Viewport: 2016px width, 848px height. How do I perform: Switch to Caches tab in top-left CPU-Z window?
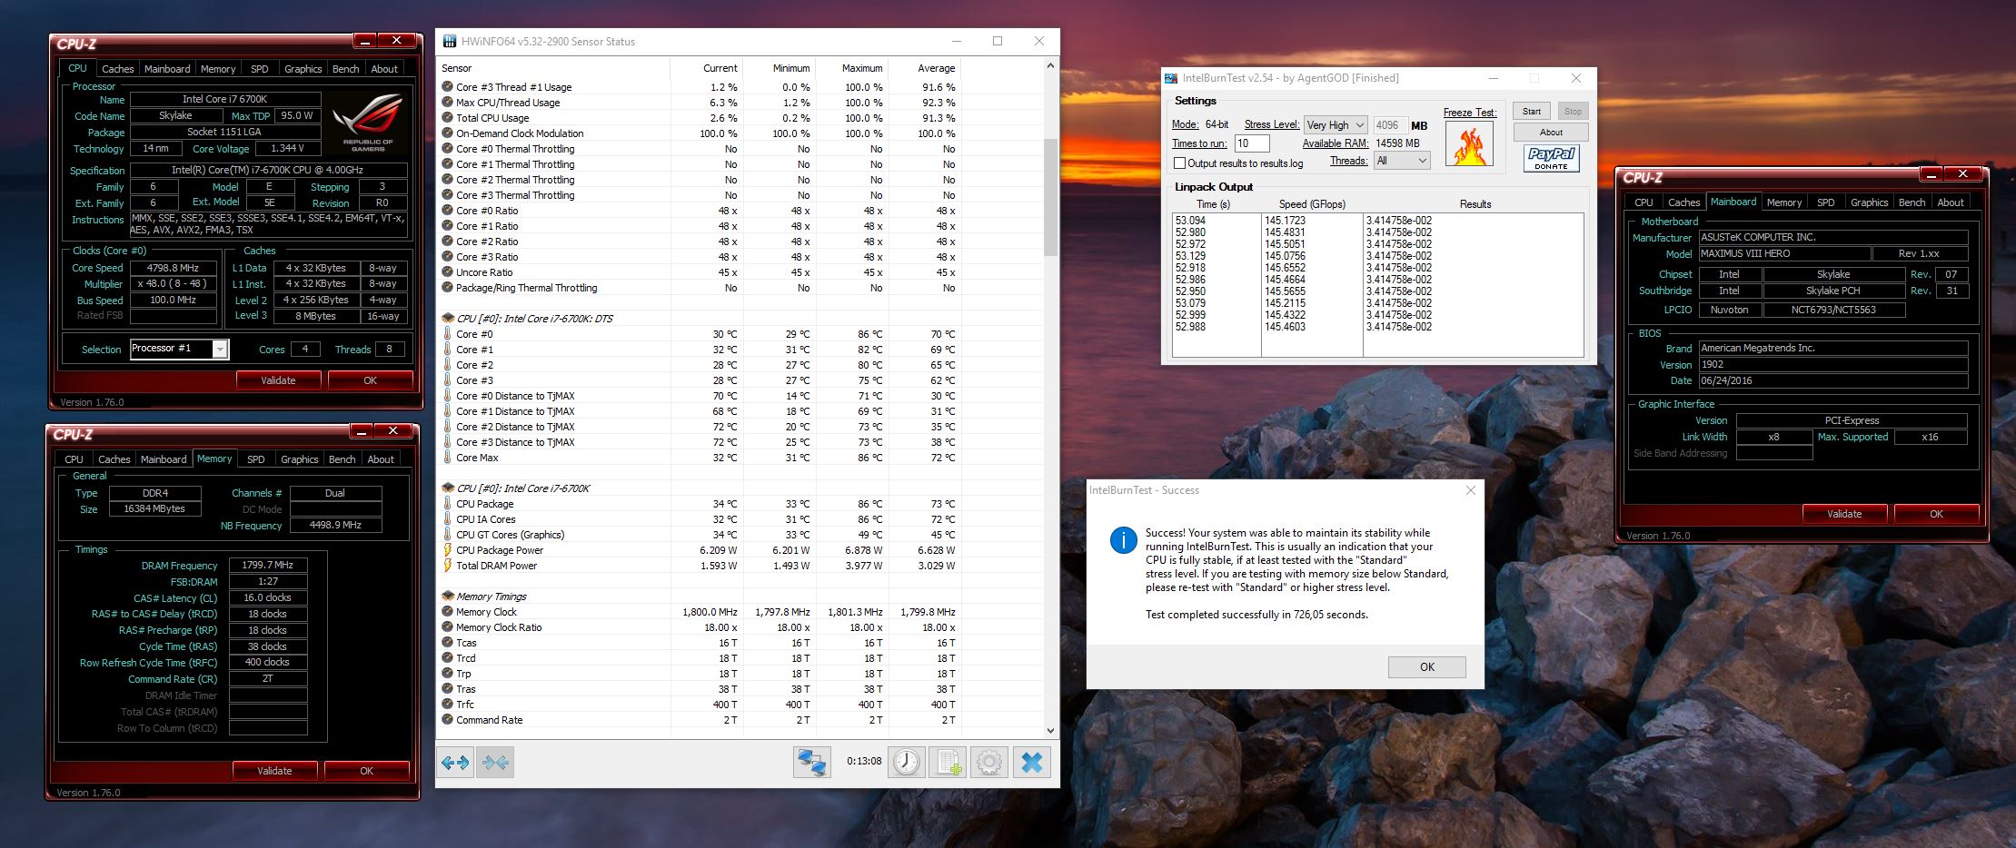click(117, 69)
